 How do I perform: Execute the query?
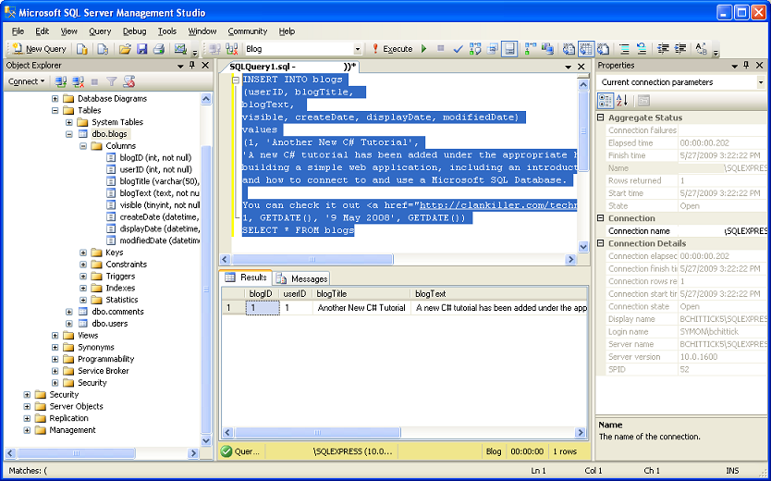(392, 49)
